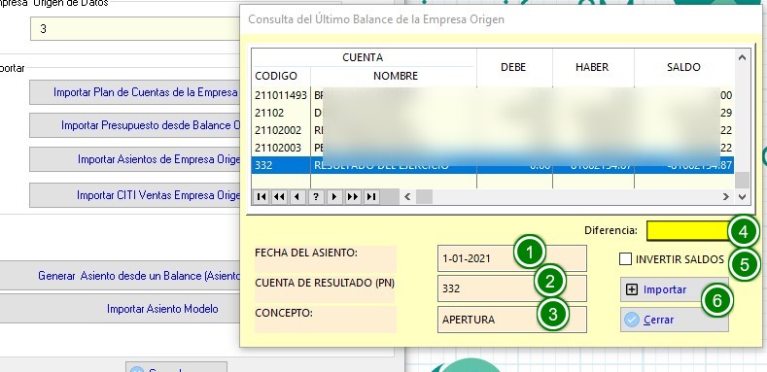Image resolution: width=767 pixels, height=372 pixels.
Task: Edit the CONCEPTO field containing APERTURA
Action: 511,320
